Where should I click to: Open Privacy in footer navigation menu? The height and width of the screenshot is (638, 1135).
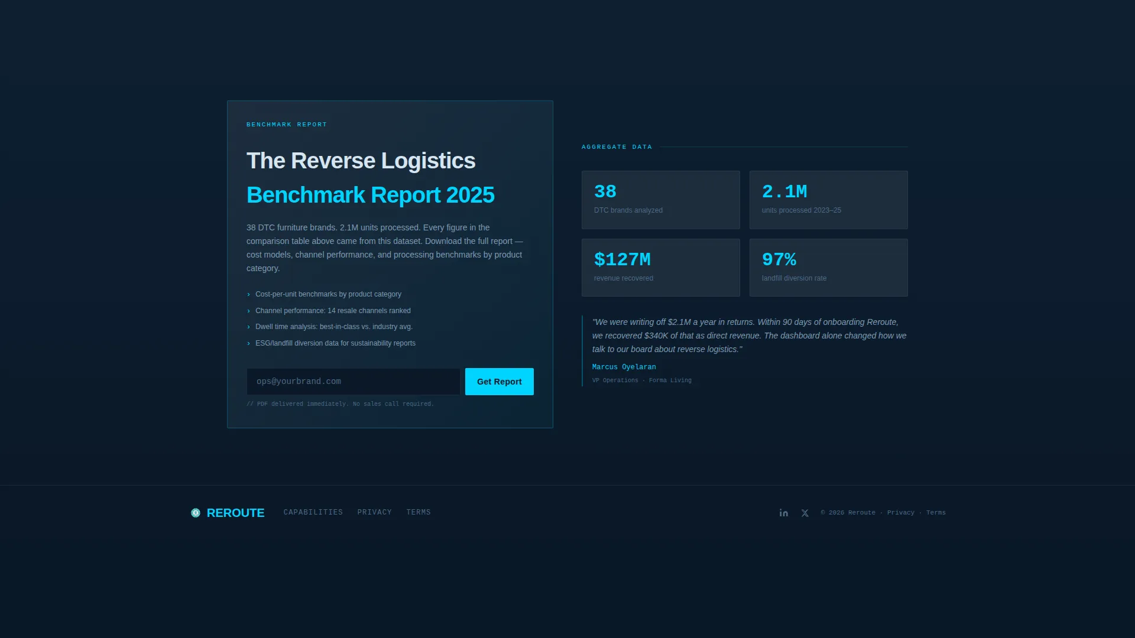[374, 512]
